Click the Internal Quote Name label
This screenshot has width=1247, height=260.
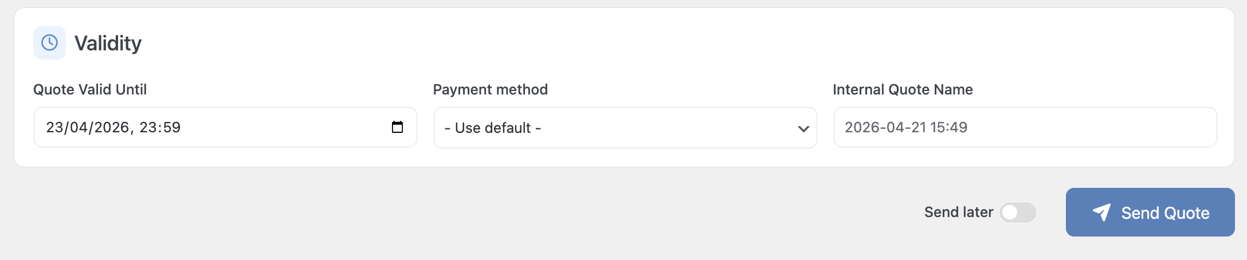point(903,89)
